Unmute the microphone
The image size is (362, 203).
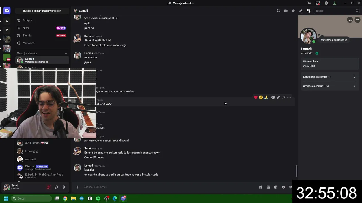pos(49,187)
